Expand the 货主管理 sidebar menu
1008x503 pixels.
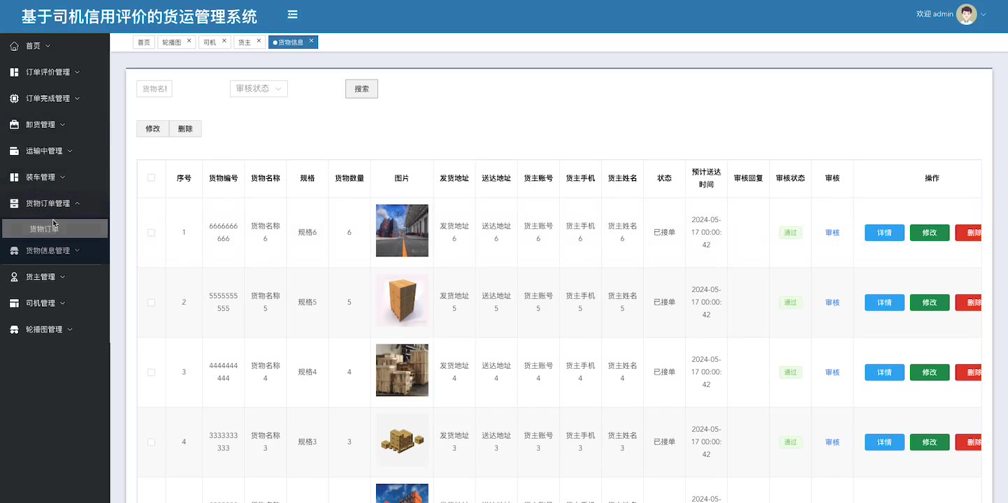pos(62,277)
